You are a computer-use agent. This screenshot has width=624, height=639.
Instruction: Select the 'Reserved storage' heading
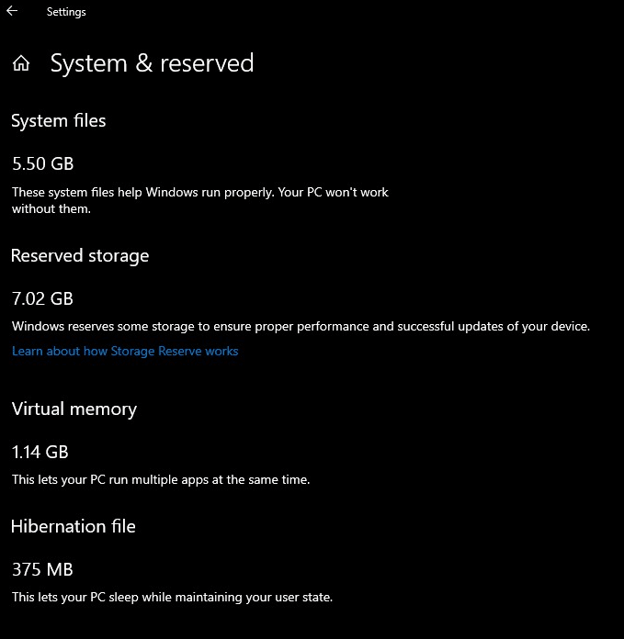80,255
